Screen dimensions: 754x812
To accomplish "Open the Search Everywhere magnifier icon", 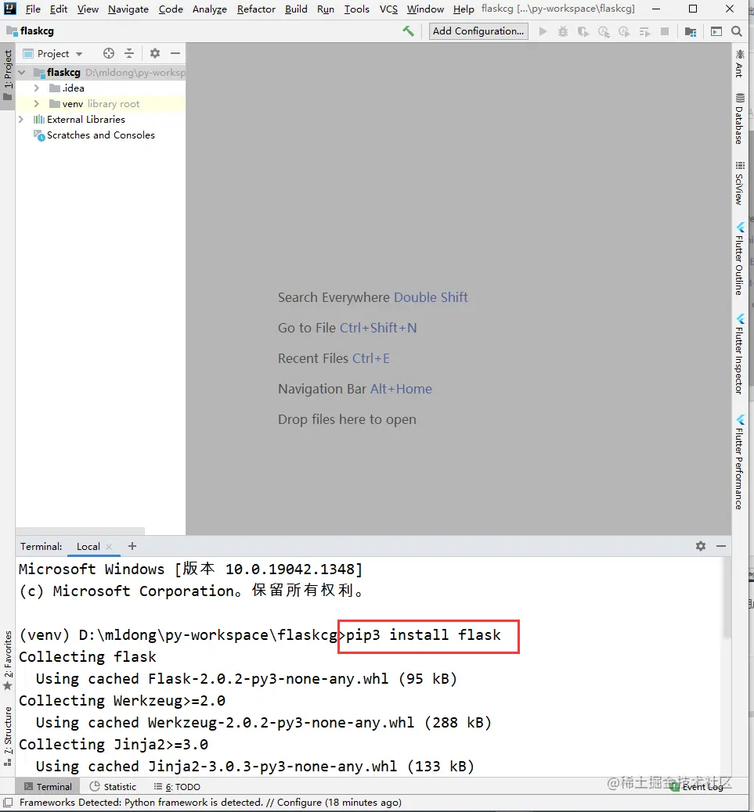I will click(x=736, y=31).
